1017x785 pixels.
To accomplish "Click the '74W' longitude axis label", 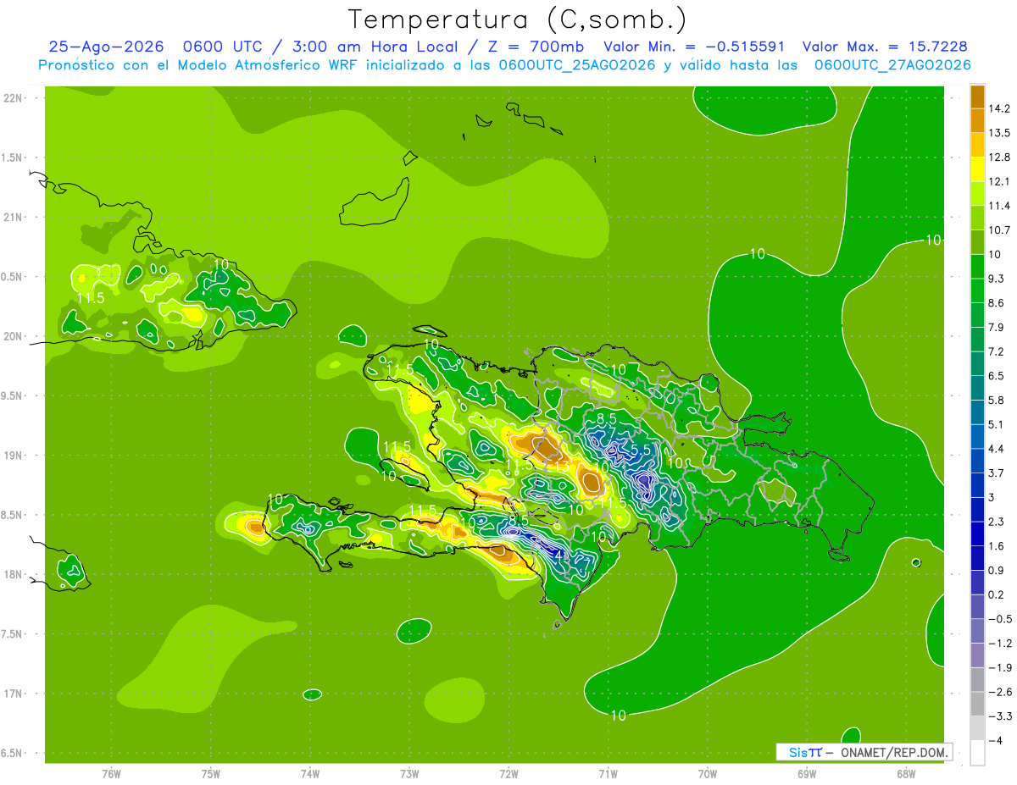I will click(x=310, y=773).
